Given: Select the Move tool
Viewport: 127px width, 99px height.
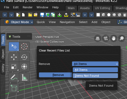Looking at the screenshot, I should tap(14, 57).
